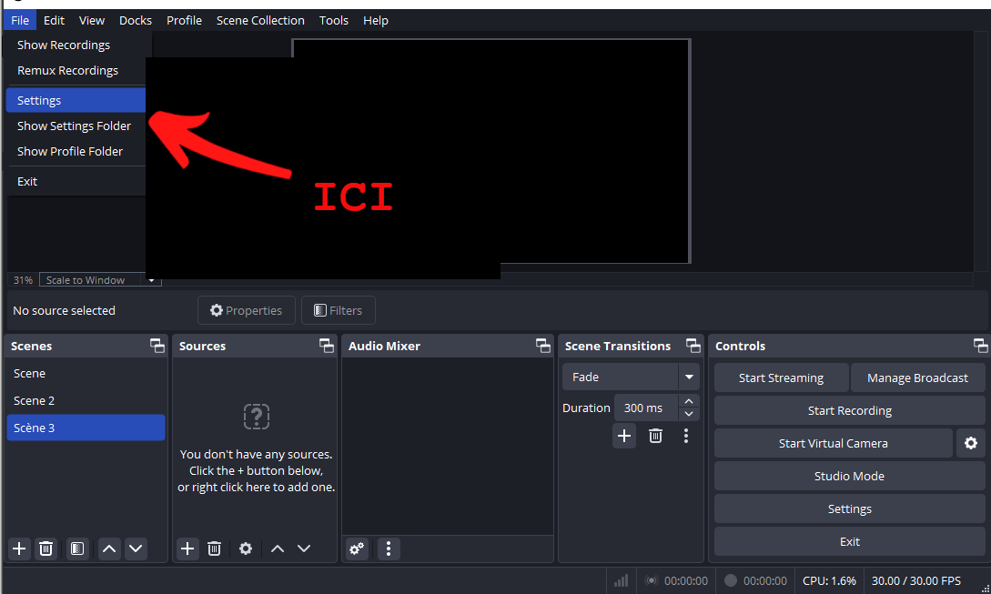Viewport: 991px width, 594px height.
Task: Delete transition using trash icon
Action: click(655, 436)
